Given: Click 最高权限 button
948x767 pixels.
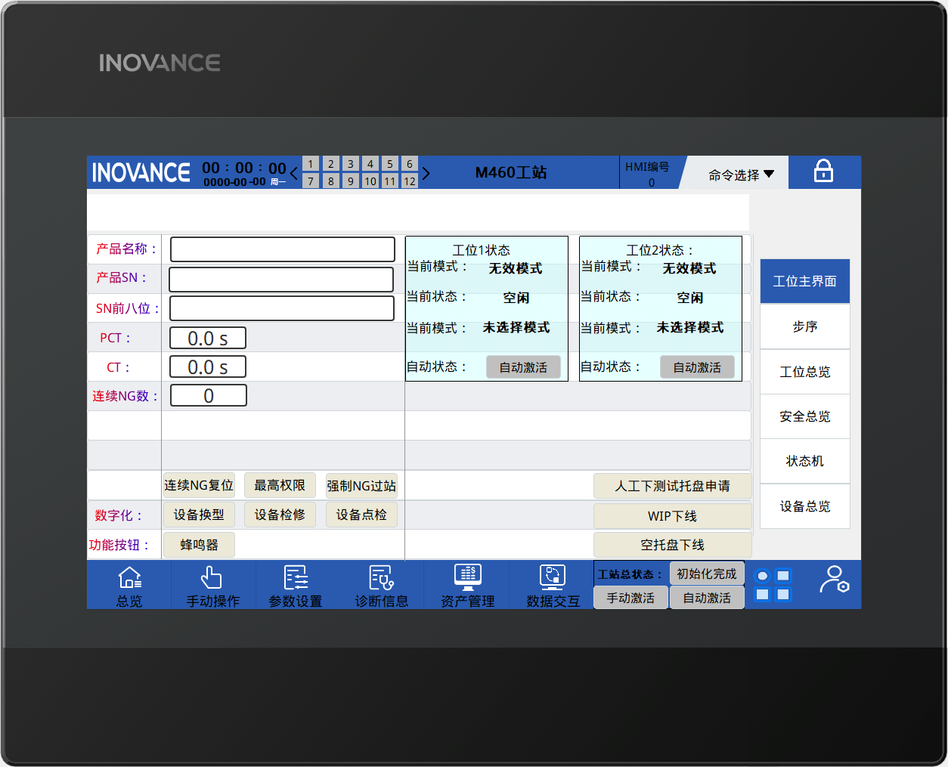Looking at the screenshot, I should point(280,485).
